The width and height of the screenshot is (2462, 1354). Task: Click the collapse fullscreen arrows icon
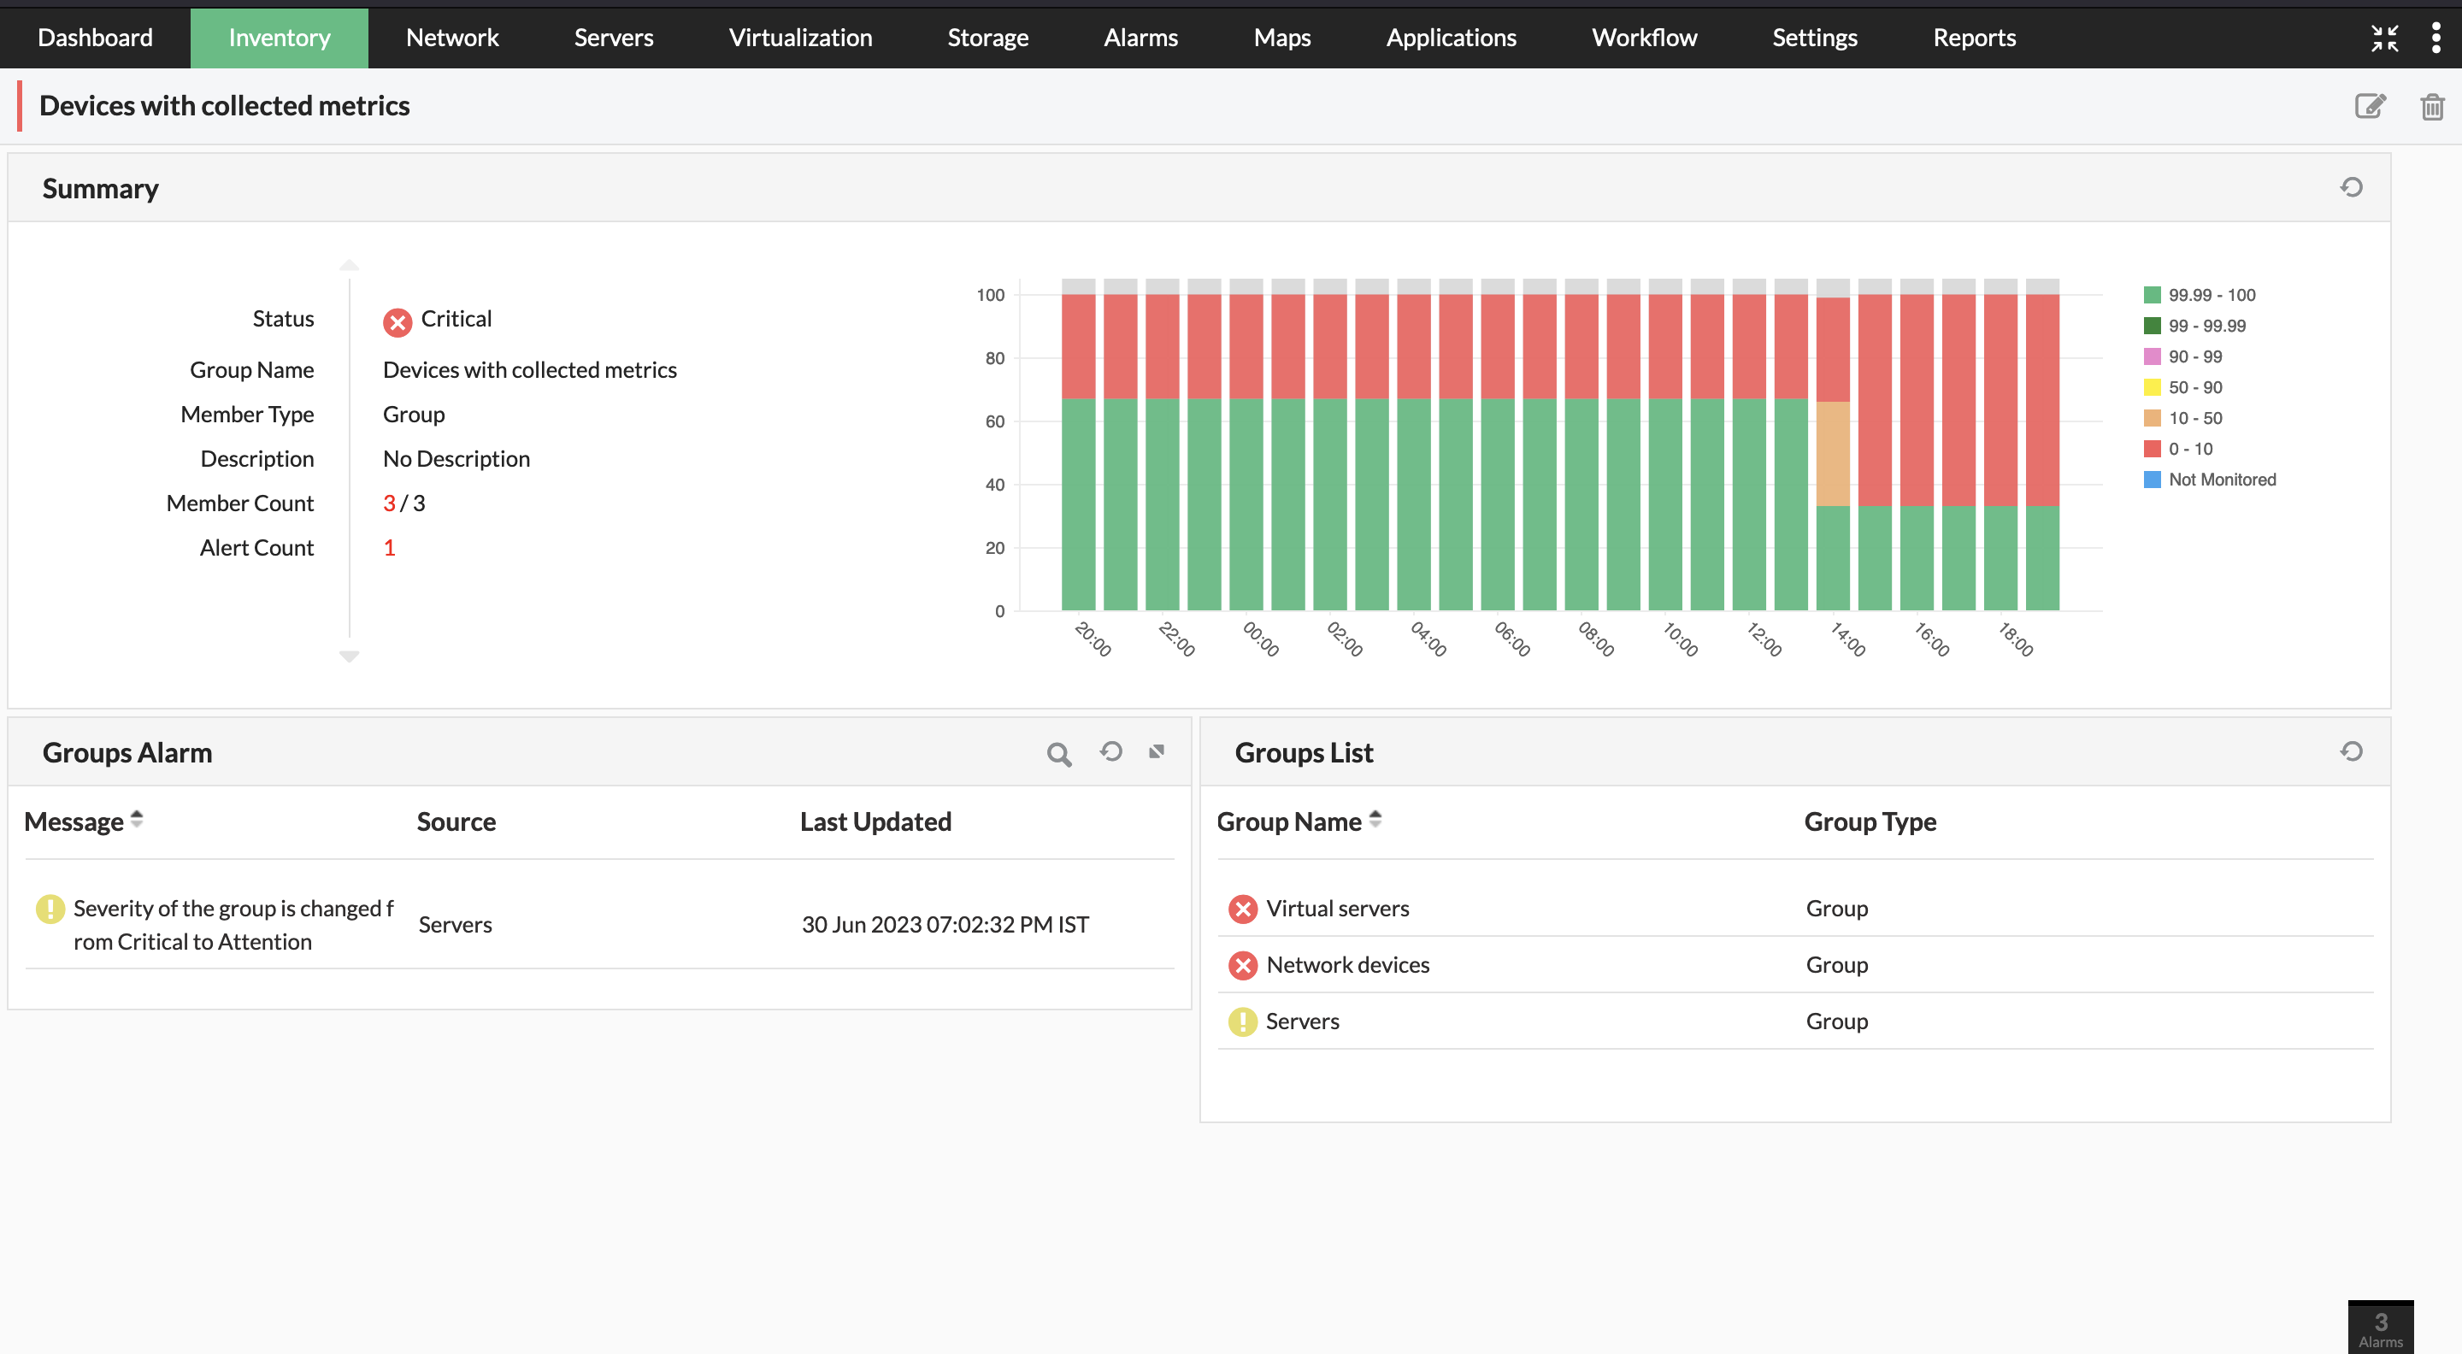click(2384, 38)
